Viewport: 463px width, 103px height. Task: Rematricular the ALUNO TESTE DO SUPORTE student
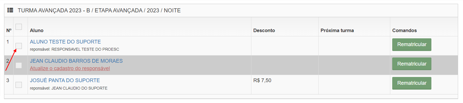412,45
